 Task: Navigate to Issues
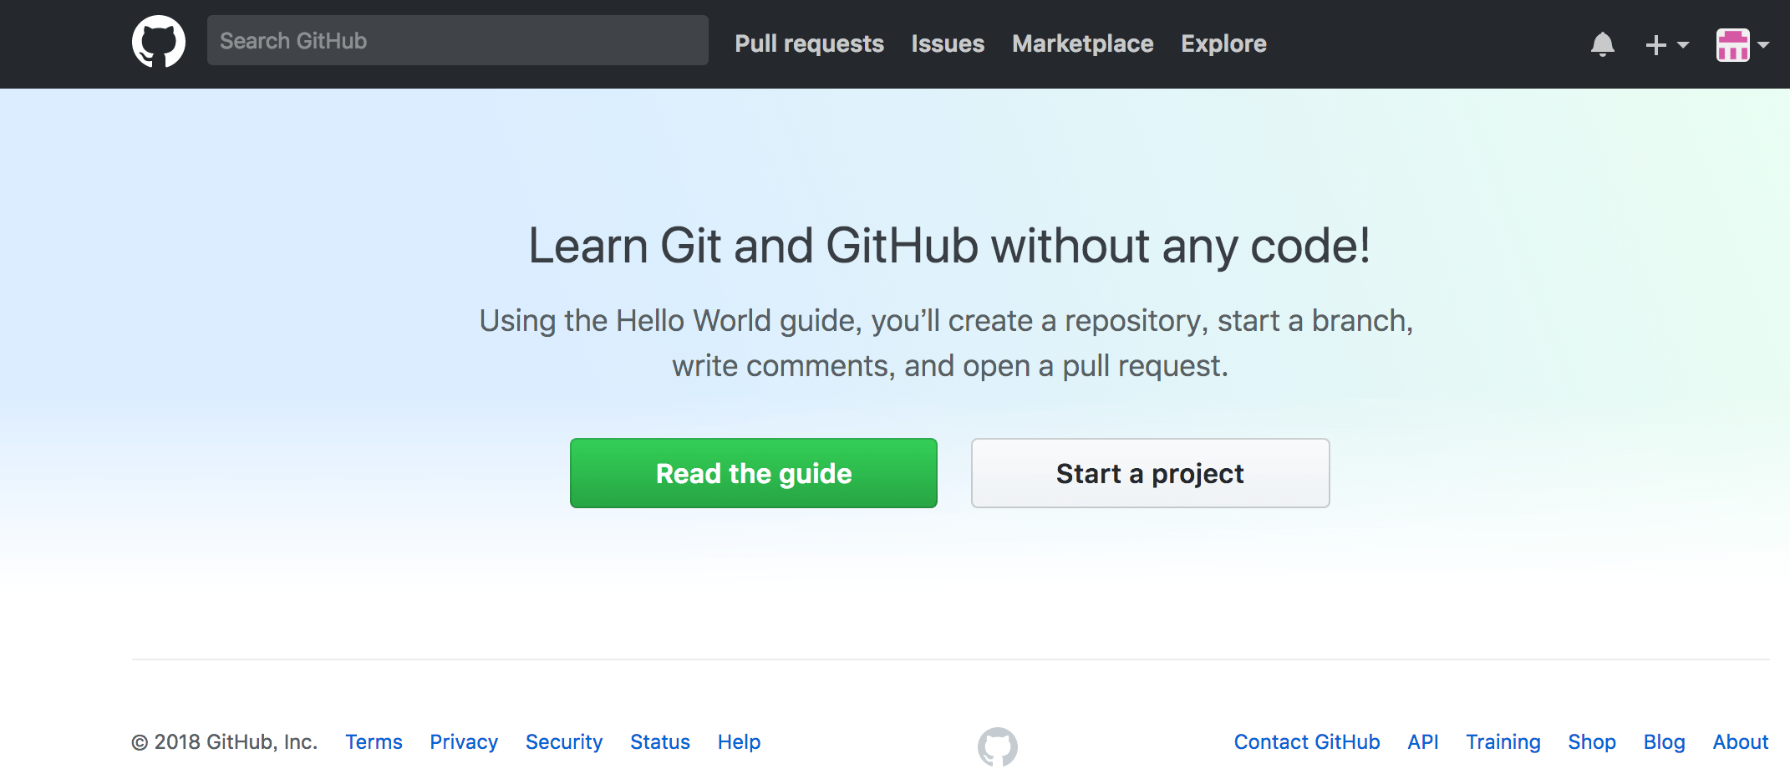pyautogui.click(x=947, y=43)
